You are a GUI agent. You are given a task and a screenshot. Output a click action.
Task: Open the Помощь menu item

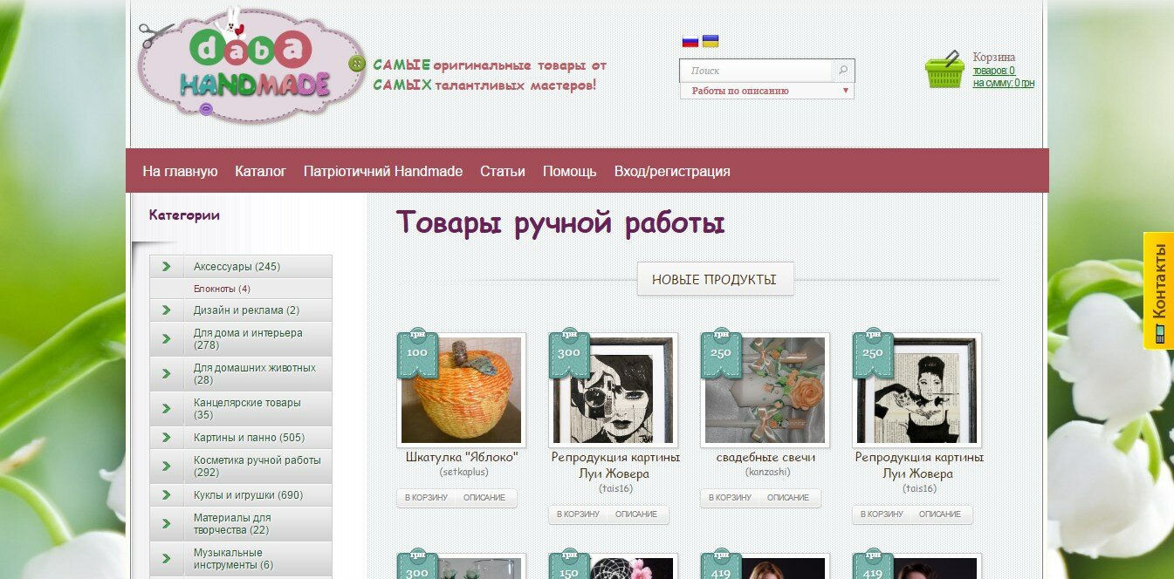(x=570, y=171)
